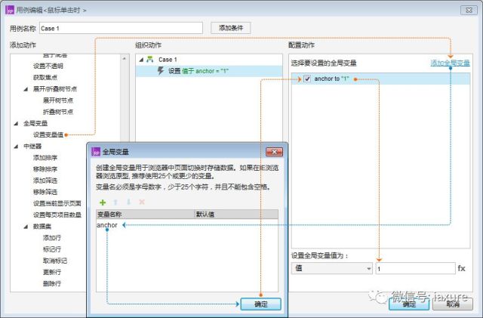Click 确定 in the 全局变量 dialog
This screenshot has height=318, width=483.
tap(260, 304)
